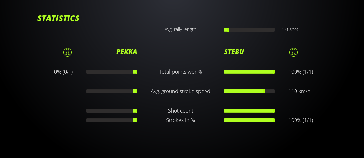Click Pekka's 0% (0/1) points value

coord(63,72)
